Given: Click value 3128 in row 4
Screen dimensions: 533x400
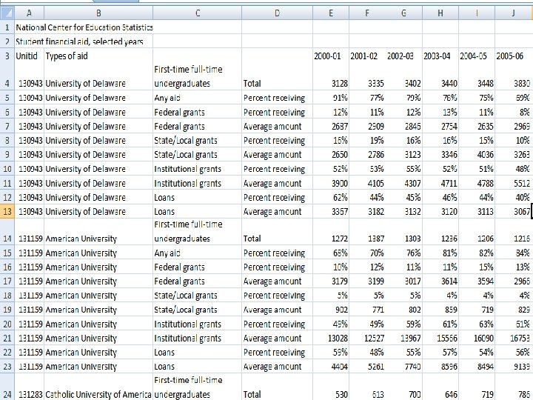Looking at the screenshot, I should click(340, 83).
